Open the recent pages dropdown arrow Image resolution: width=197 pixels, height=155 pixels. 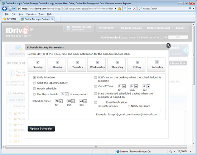point(14,9)
